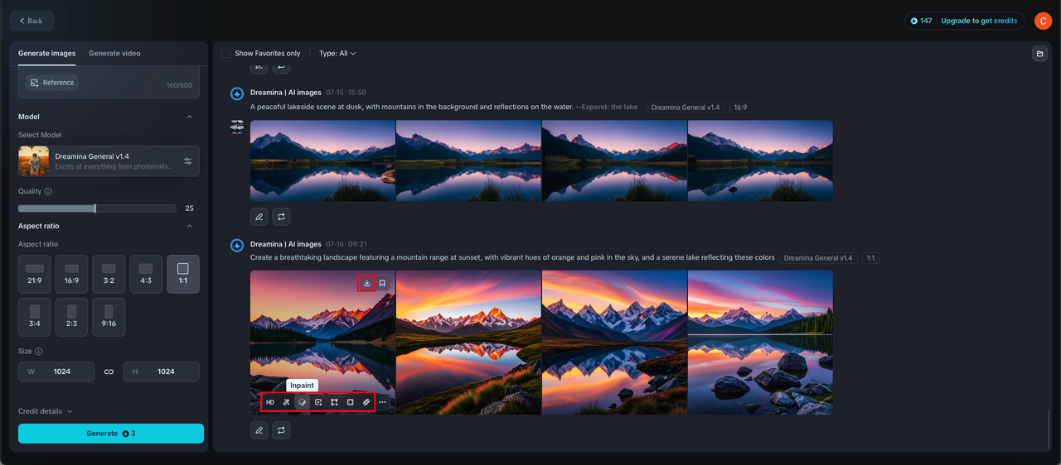Select the 9:16 aspect ratio
This screenshot has height=465, width=1061.
(109, 317)
